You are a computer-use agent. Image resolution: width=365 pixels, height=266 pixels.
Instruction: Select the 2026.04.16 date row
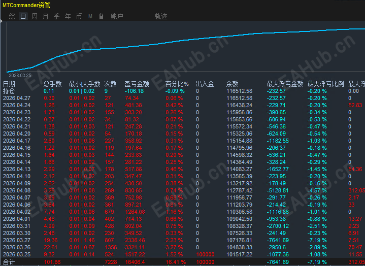pos(183,148)
